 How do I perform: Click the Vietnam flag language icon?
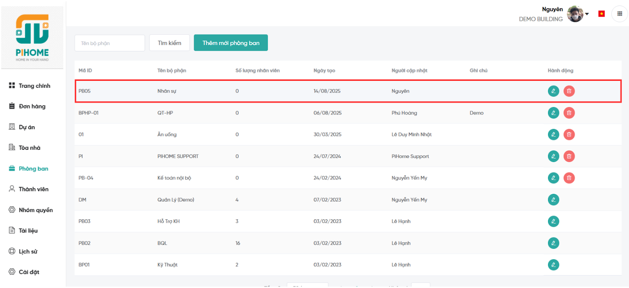point(601,14)
